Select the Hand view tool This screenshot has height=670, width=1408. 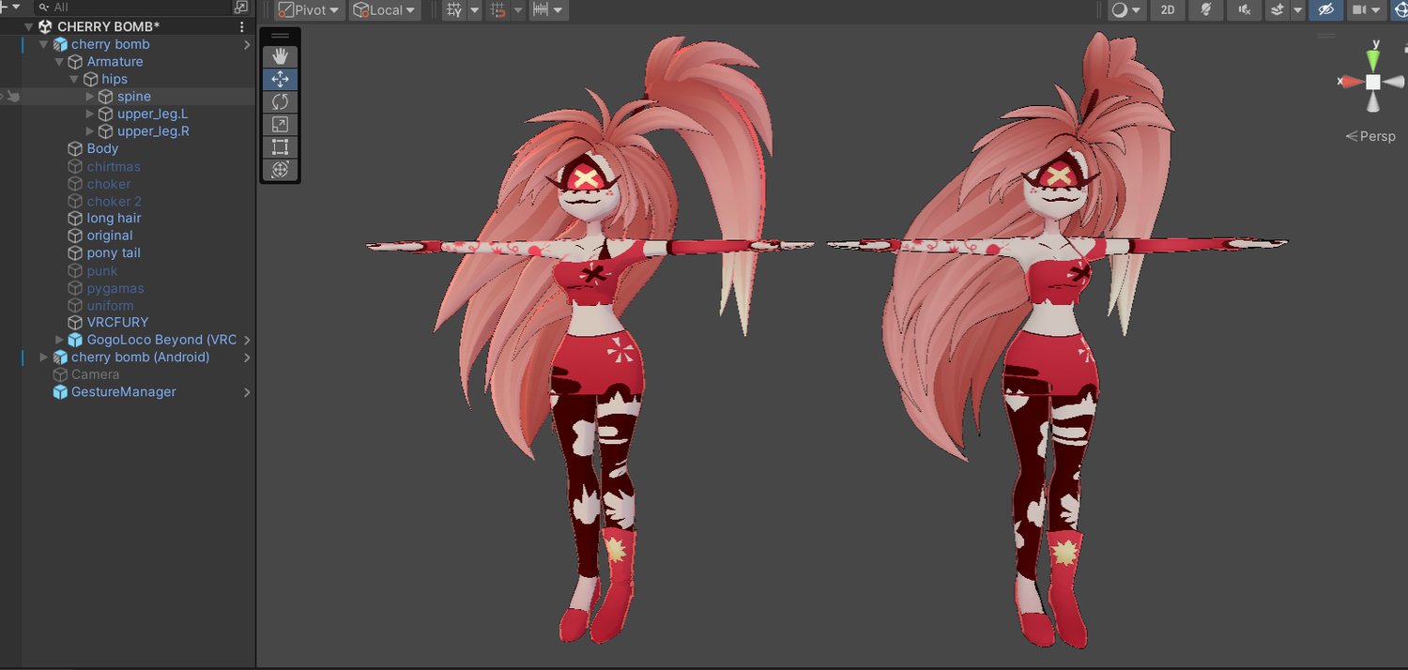click(x=280, y=56)
